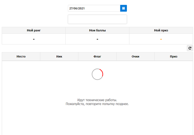
Task: Click the loading spinner circle
Action: tap(97, 74)
